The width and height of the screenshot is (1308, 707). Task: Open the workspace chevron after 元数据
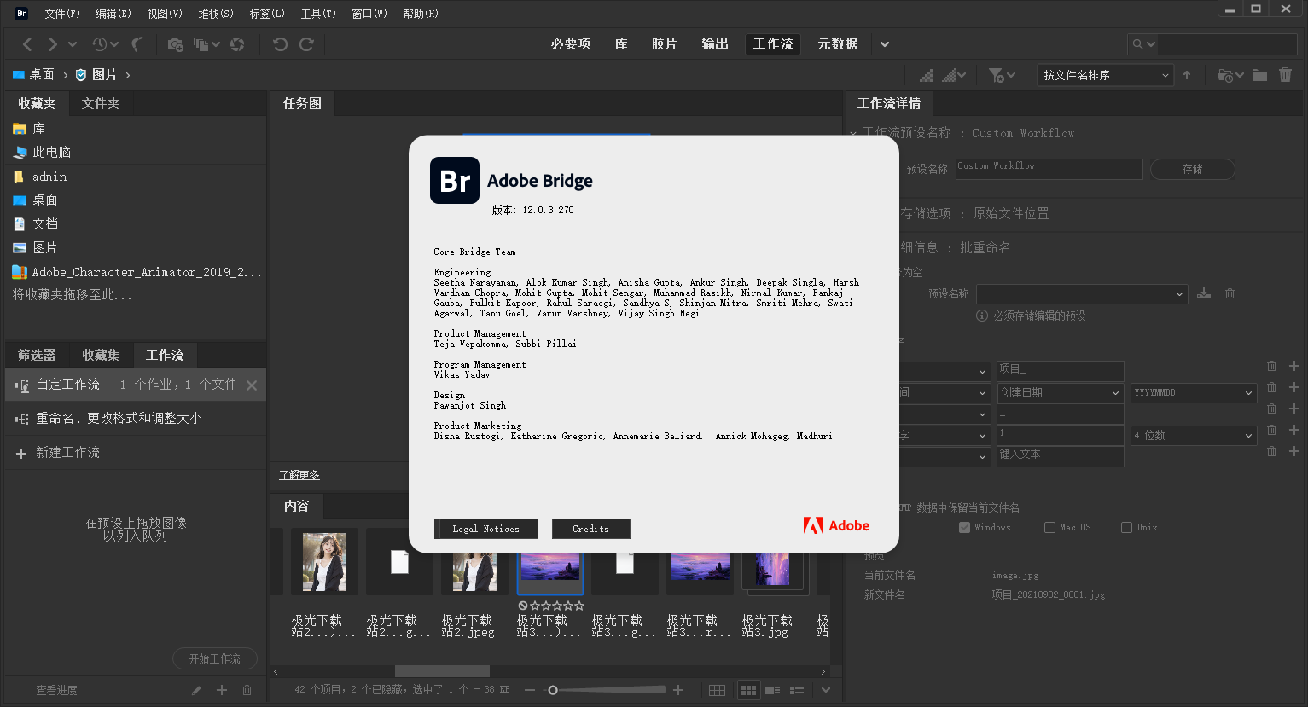click(885, 44)
